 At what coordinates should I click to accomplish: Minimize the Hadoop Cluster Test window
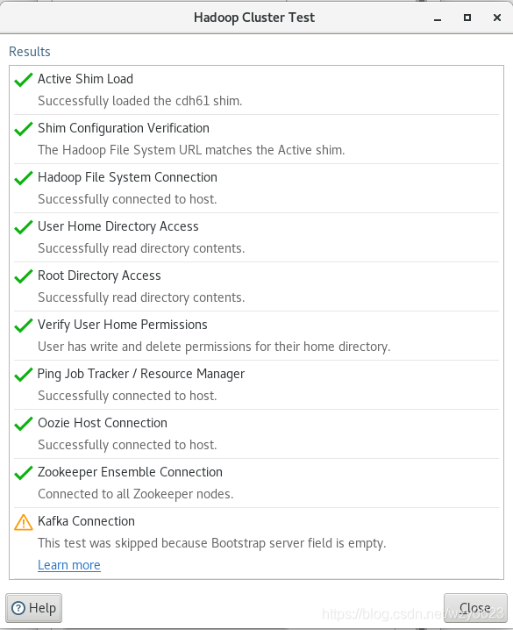[x=438, y=18]
